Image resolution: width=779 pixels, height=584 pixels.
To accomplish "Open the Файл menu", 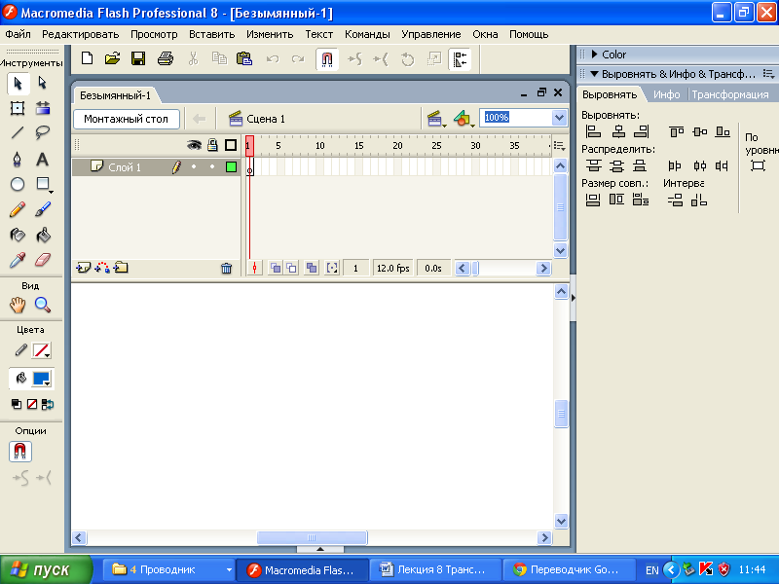I will (18, 34).
